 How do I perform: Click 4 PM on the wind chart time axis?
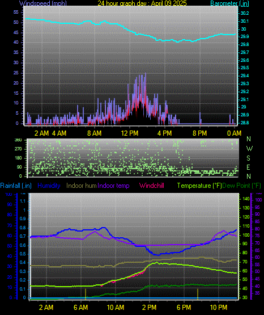click(x=165, y=133)
